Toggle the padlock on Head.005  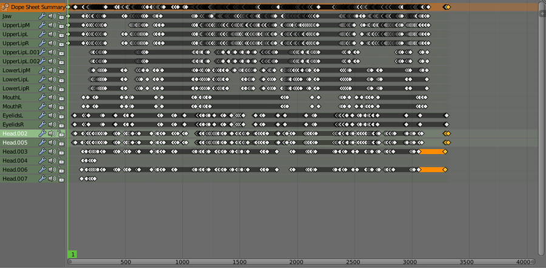61,142
